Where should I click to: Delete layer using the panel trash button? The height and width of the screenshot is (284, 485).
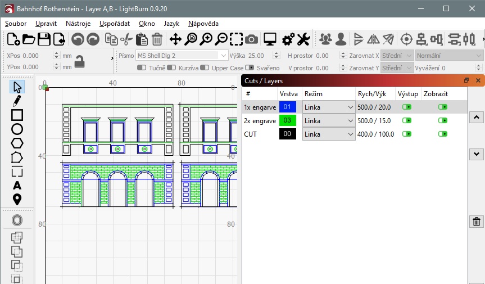[x=477, y=222]
